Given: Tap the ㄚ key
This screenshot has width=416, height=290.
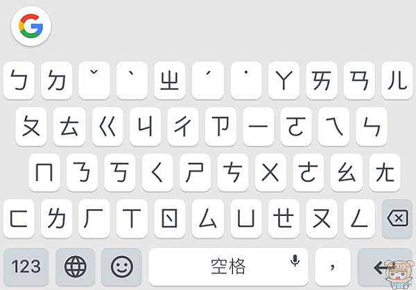Looking at the screenshot, I should [x=284, y=80].
